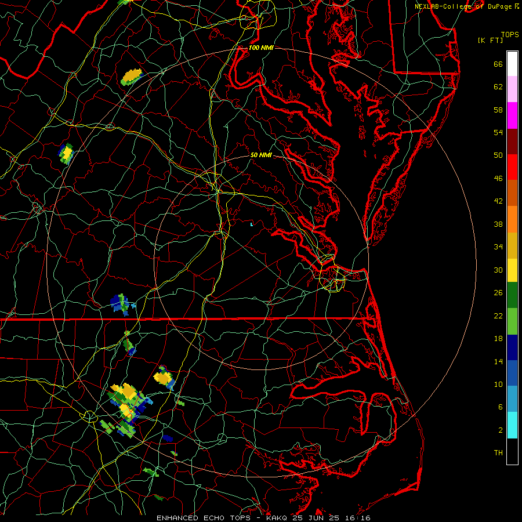Select the TH threshold label
The height and width of the screenshot is (522, 522).
(498, 453)
